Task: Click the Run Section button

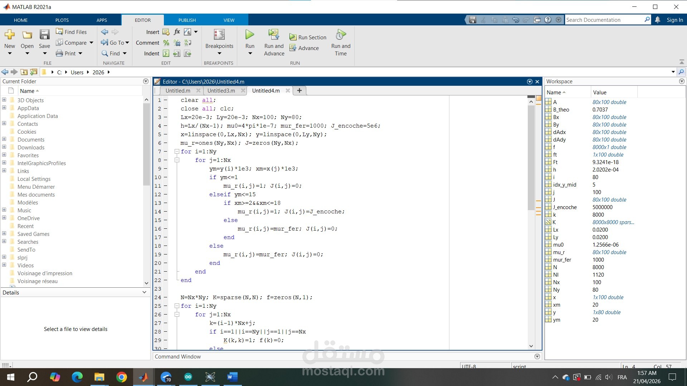Action: [x=308, y=37]
